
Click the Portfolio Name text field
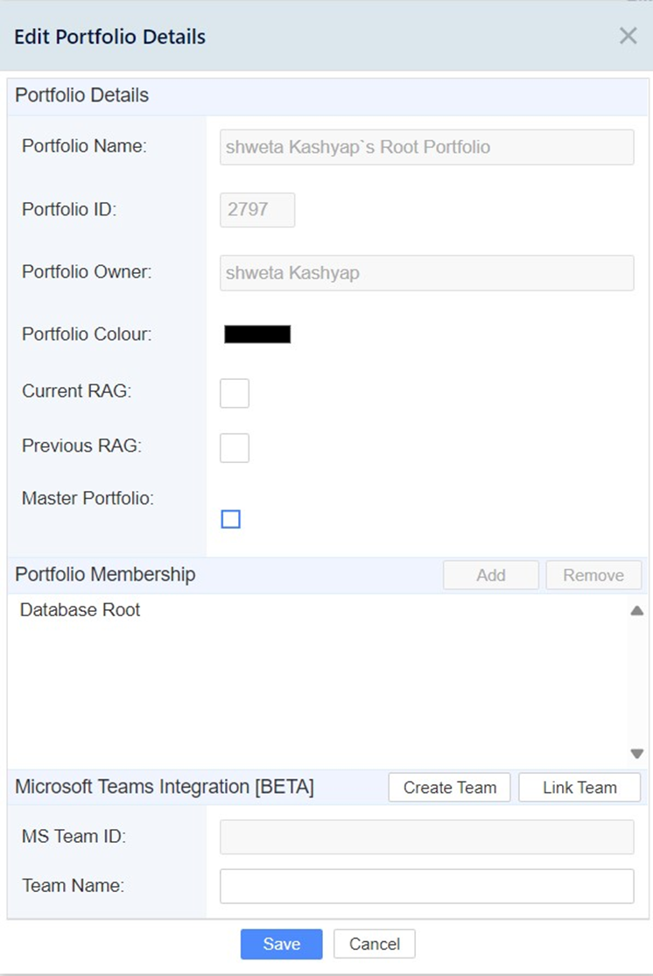(x=427, y=147)
